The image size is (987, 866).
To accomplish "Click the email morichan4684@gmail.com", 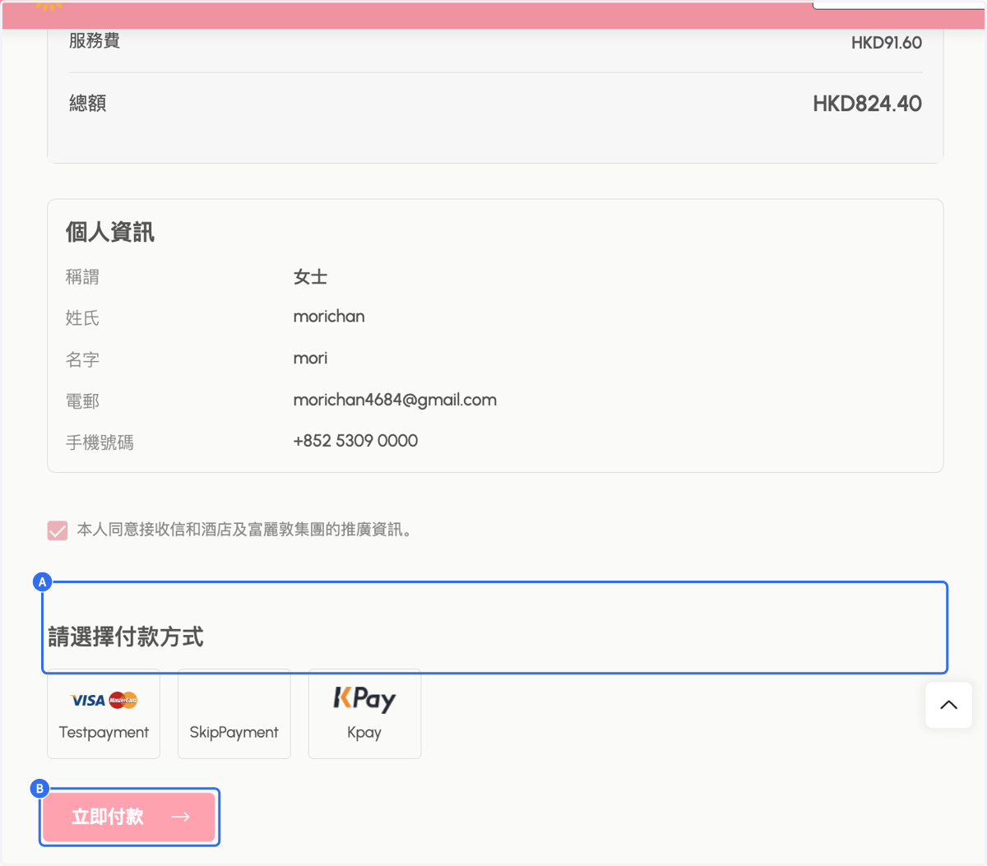I will (395, 400).
